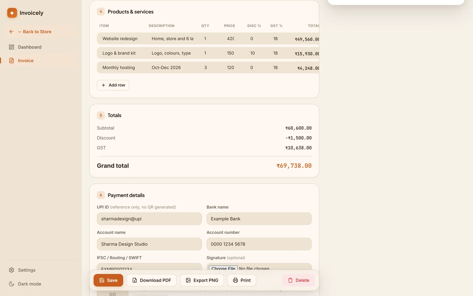Click the Oct–Dec 2026 description field
The height and width of the screenshot is (296, 473).
(x=173, y=68)
